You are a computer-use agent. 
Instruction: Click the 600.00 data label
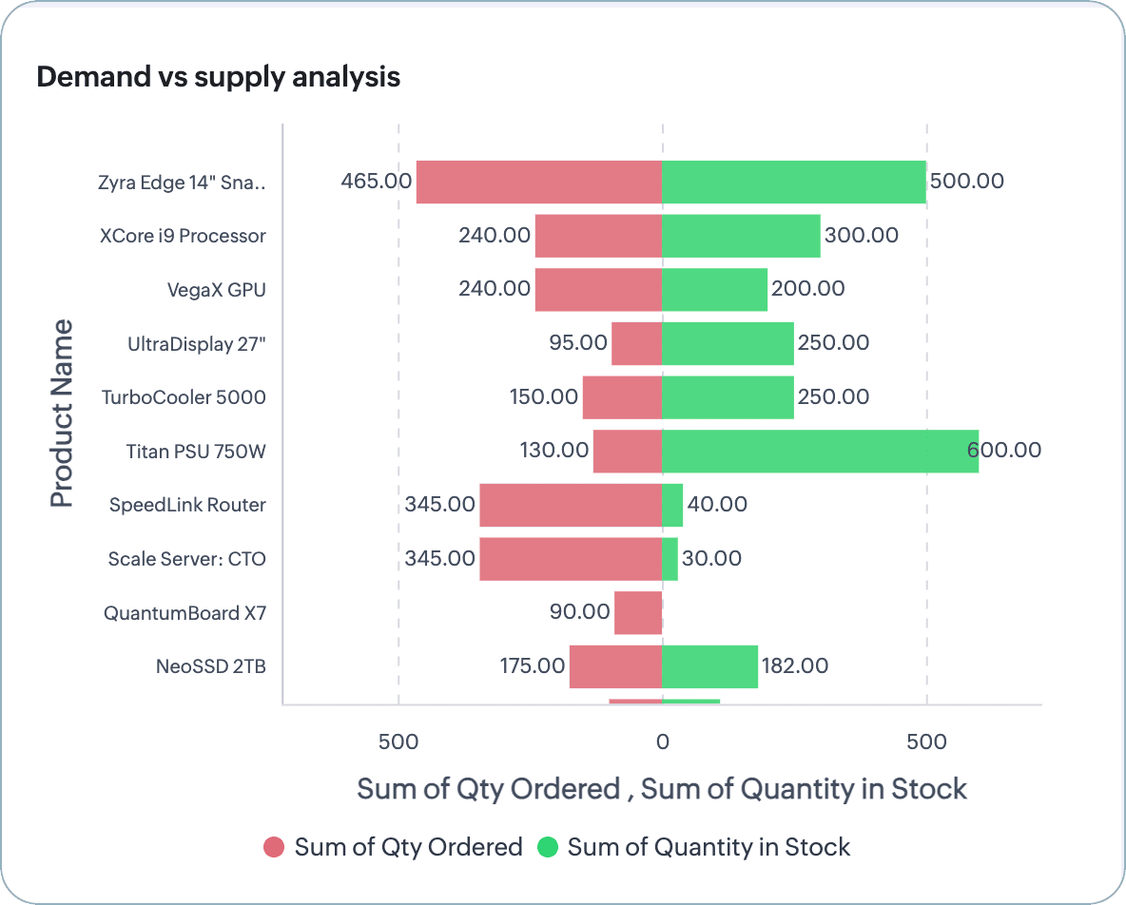click(x=1005, y=451)
